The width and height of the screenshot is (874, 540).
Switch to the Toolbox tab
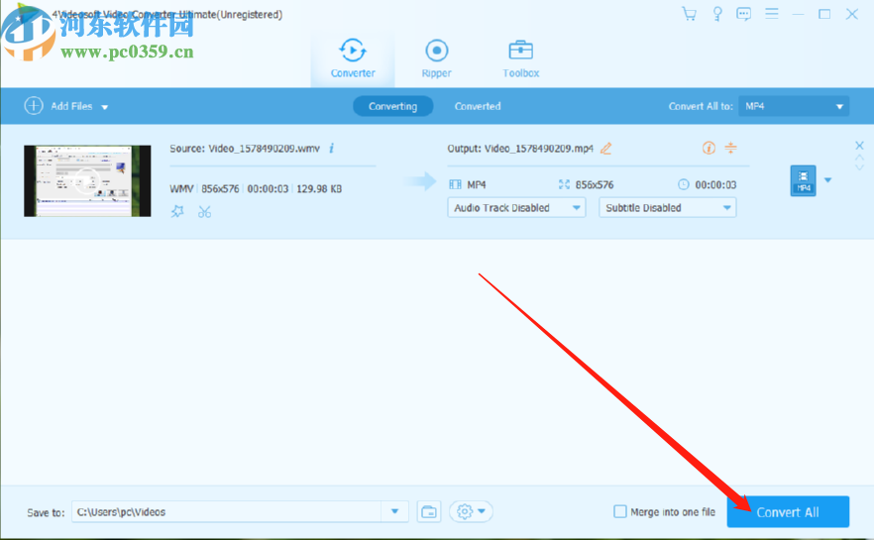point(520,57)
